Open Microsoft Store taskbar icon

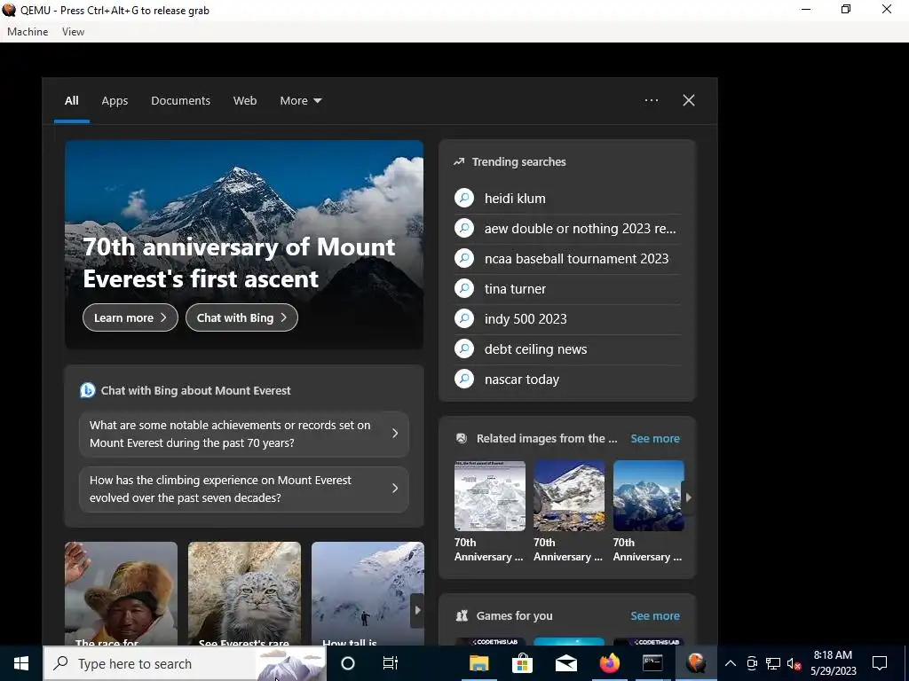click(x=522, y=663)
